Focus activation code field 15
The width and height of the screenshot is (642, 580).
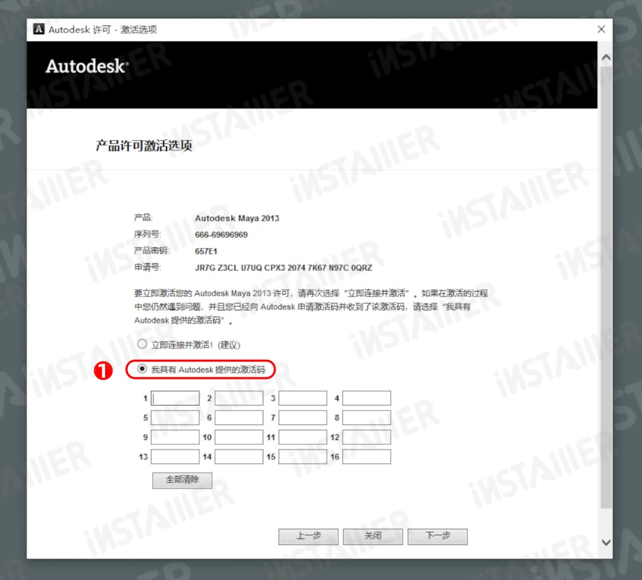point(303,457)
